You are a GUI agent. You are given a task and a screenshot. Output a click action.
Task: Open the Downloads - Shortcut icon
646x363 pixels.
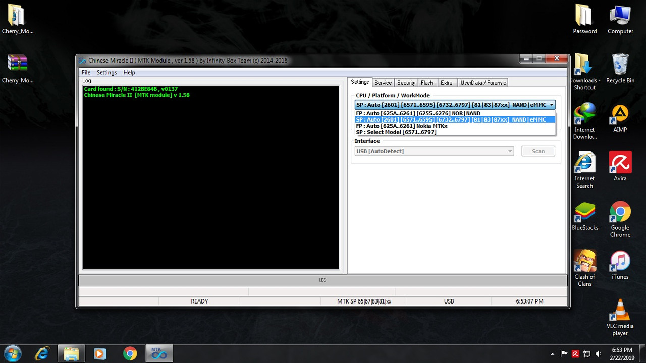(584, 72)
